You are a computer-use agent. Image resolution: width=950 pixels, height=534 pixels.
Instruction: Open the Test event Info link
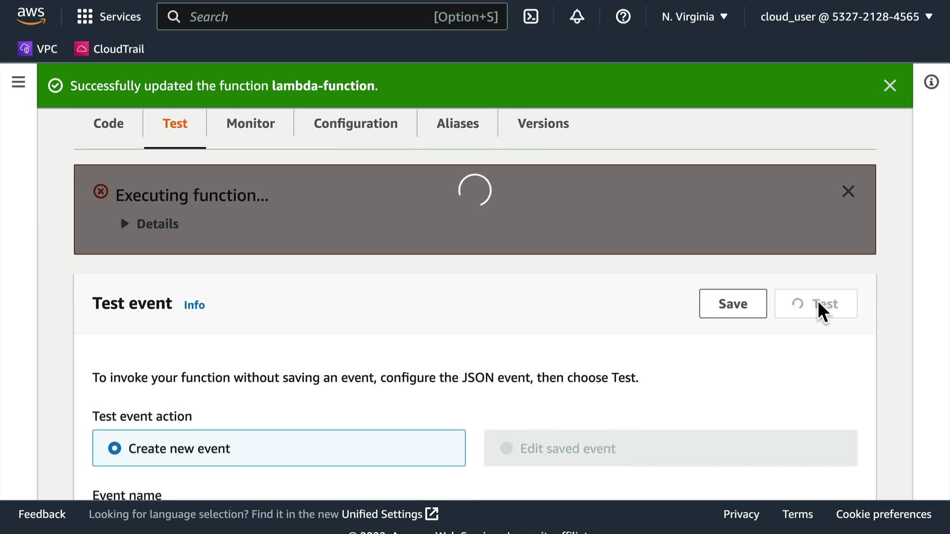194,305
